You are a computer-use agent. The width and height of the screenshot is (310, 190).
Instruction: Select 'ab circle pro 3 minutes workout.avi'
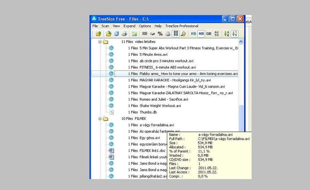(161, 61)
